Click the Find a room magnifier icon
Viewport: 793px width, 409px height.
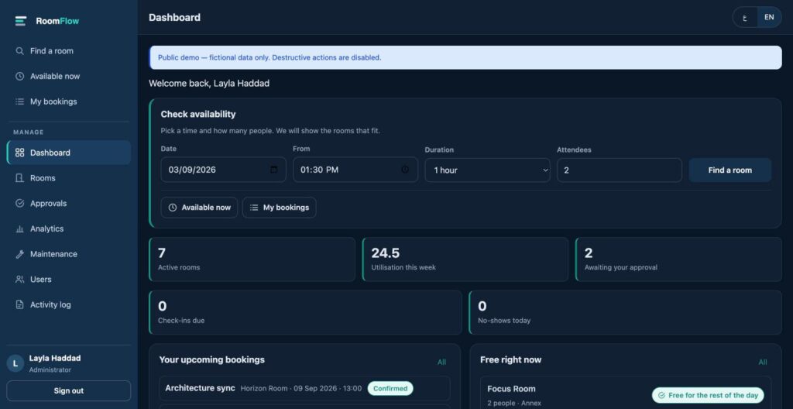point(19,51)
